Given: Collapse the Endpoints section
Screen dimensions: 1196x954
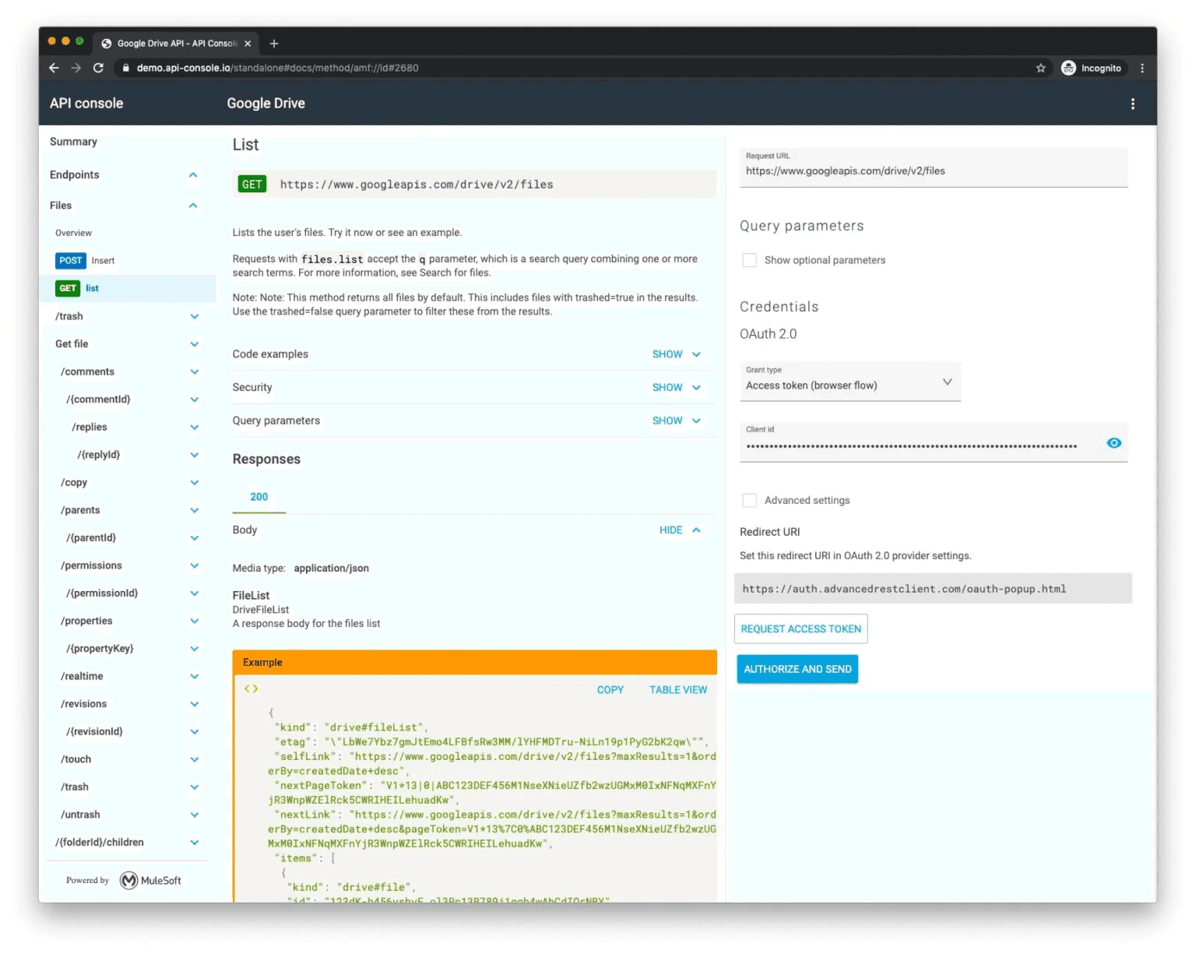Looking at the screenshot, I should [x=193, y=175].
